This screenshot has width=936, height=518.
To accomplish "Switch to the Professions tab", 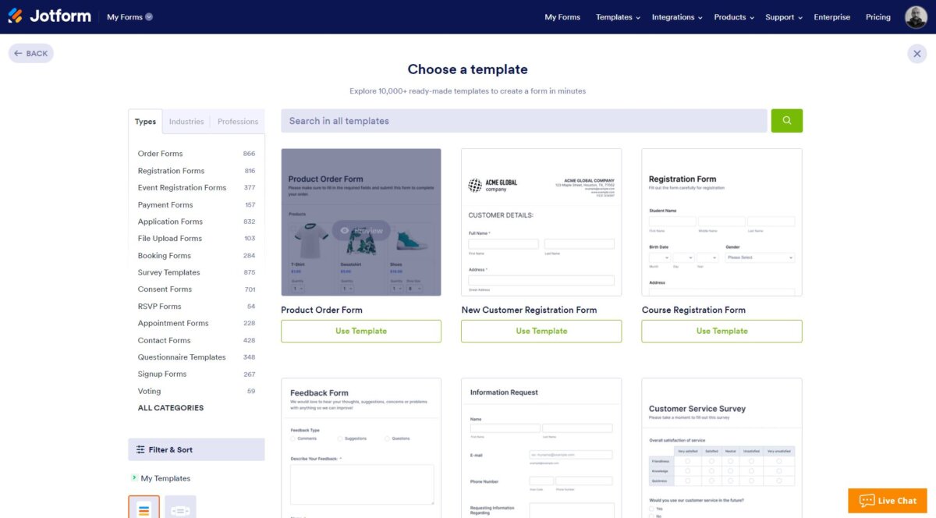I will [x=237, y=121].
